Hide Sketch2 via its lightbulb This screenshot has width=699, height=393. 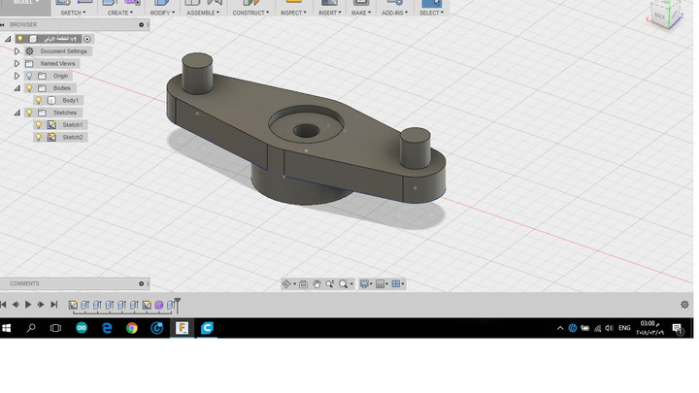(39, 137)
